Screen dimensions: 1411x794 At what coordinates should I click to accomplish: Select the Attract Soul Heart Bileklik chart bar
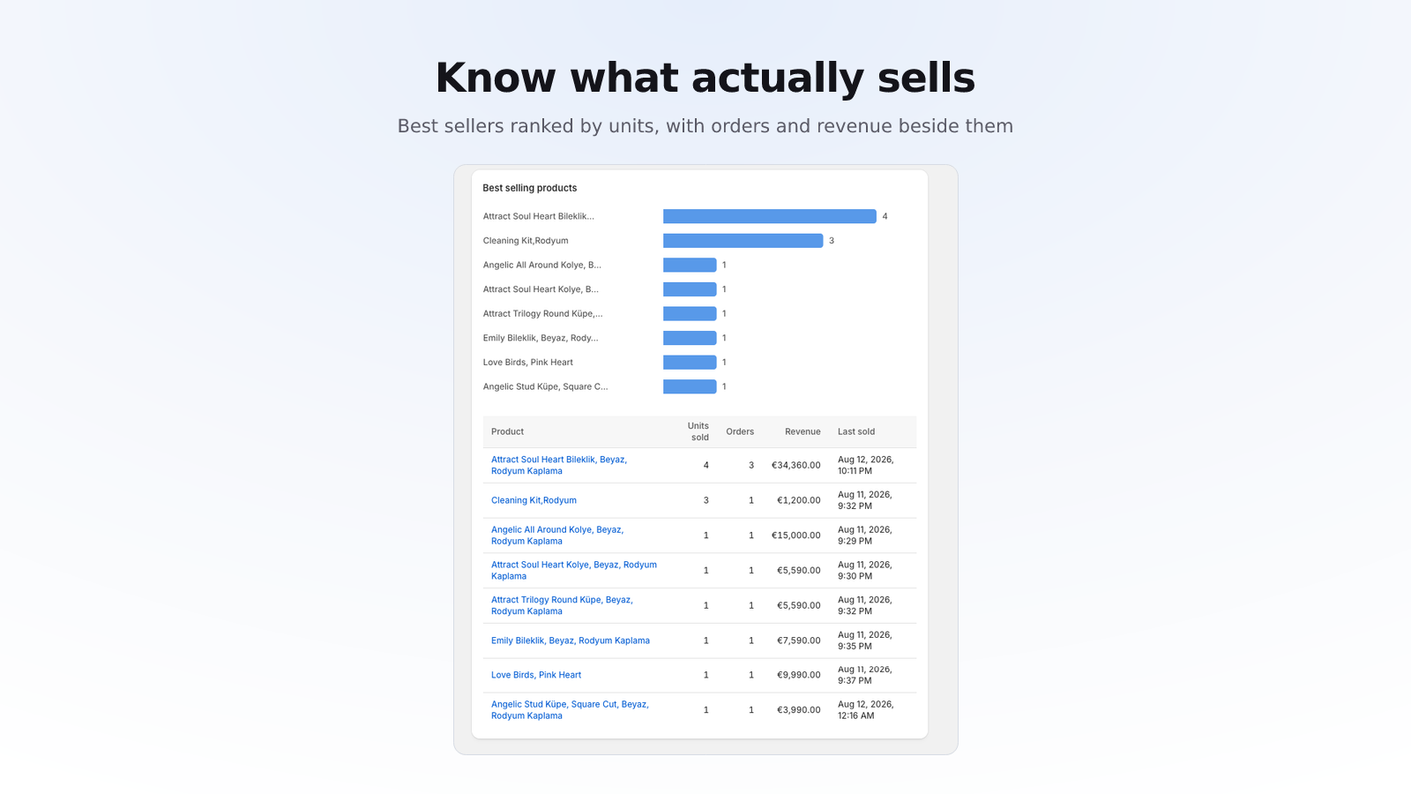pos(770,216)
